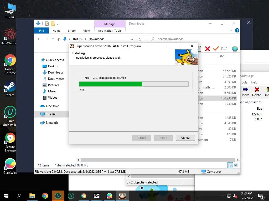Select Music in navigation pane
The image size is (269, 201).
coord(50,91)
